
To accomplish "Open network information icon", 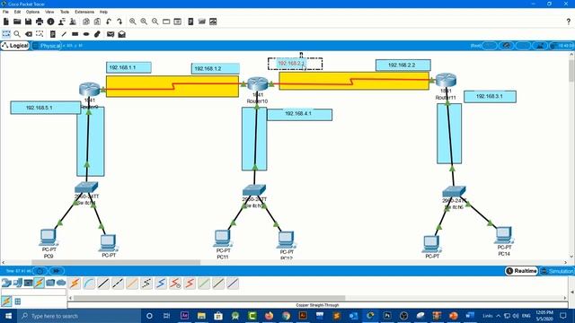I will pos(50,22).
